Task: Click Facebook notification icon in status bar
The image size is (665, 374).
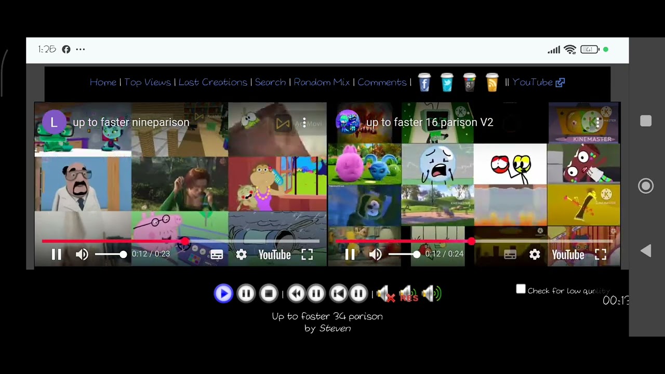Action: click(x=66, y=49)
